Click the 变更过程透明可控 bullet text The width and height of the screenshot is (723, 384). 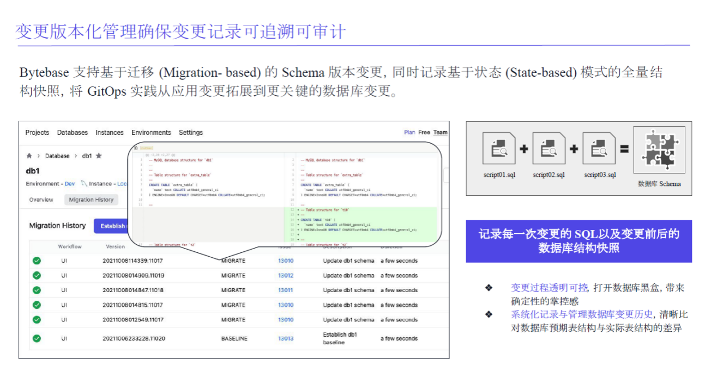tap(549, 288)
